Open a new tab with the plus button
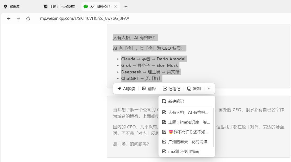This screenshot has height=162, width=291. (126, 7)
